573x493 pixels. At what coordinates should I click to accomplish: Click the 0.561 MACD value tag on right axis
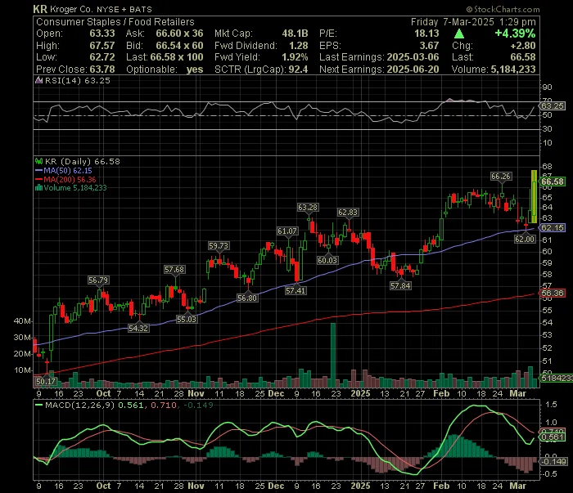point(553,437)
